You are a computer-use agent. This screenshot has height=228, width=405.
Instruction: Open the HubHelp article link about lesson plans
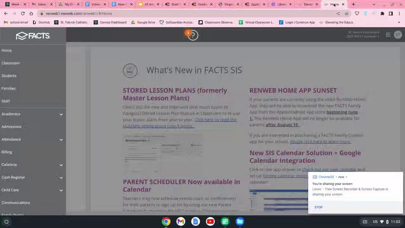point(180,123)
